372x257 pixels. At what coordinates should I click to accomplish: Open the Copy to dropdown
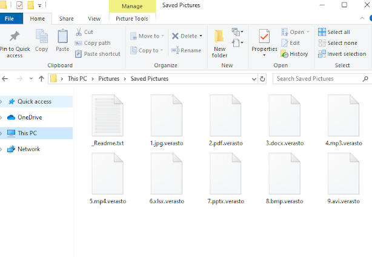point(146,50)
